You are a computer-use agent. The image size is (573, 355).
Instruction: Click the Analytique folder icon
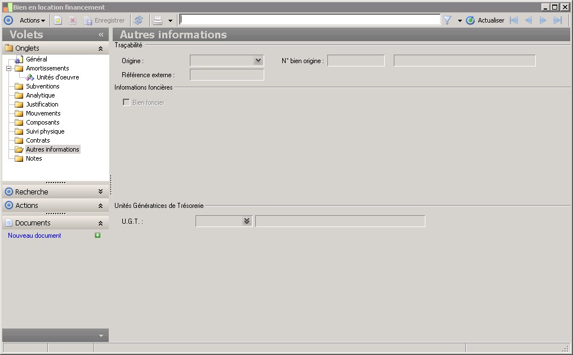pyautogui.click(x=19, y=95)
